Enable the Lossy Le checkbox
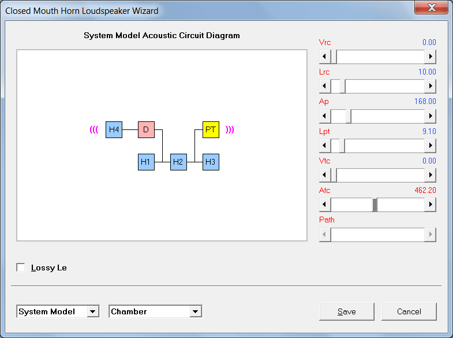The image size is (453, 338). pyautogui.click(x=21, y=268)
